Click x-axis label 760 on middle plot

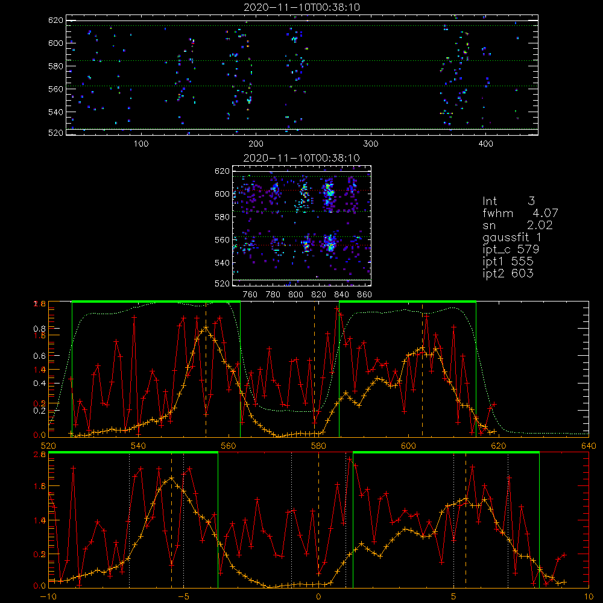(x=250, y=295)
